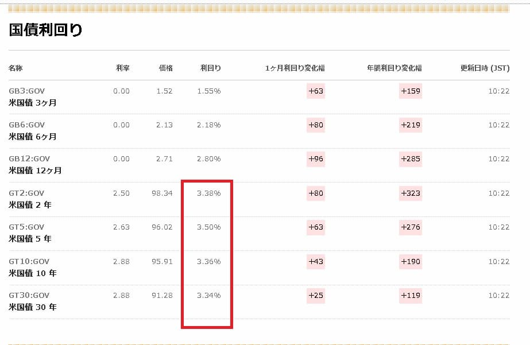Click the 1ヶ月利回り変化幅 column header
Image resolution: width=530 pixels, height=345 pixels.
click(x=295, y=68)
